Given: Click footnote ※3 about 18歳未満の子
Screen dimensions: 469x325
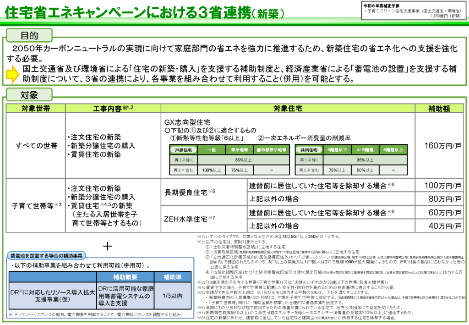Looking at the screenshot, I should (x=292, y=282).
